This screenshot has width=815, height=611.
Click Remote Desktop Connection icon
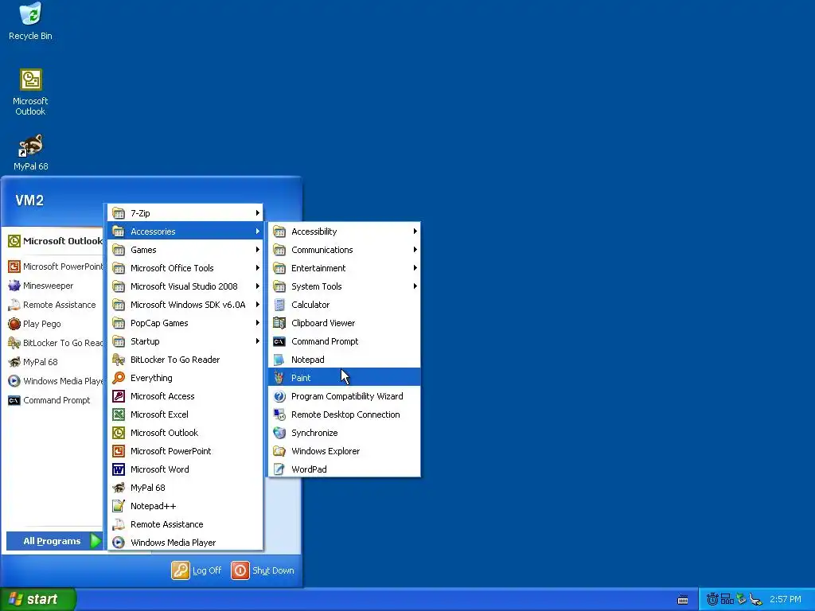point(279,414)
